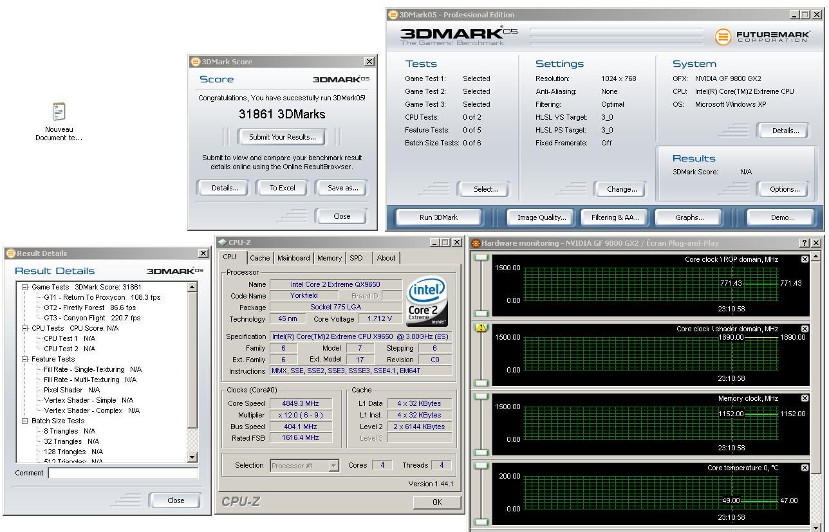Click Core Speed value 4849.3 MHz
The image size is (829, 532).
301,403
